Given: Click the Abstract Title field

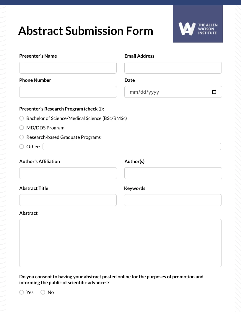Looking at the screenshot, I should point(68,200).
